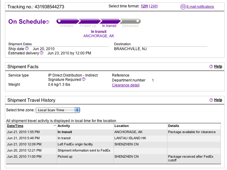
Task: Click sort arrow in Date/Time column
Action: coord(55,126)
